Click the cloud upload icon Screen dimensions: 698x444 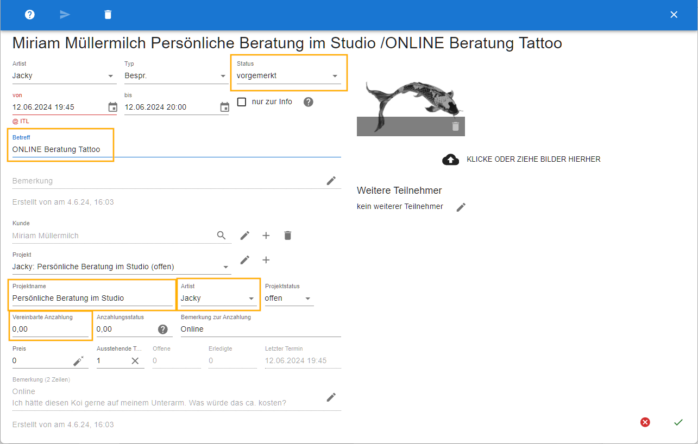[x=450, y=160]
